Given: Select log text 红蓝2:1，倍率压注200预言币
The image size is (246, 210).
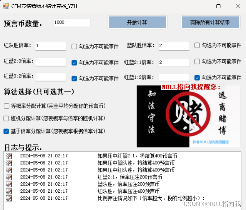Looking at the screenshot, I should pyautogui.click(x=130, y=177).
